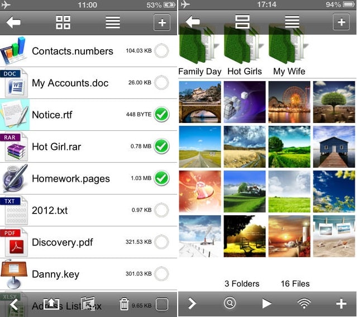Tap the plus button atop the file list
357x317 pixels.
coord(162,22)
